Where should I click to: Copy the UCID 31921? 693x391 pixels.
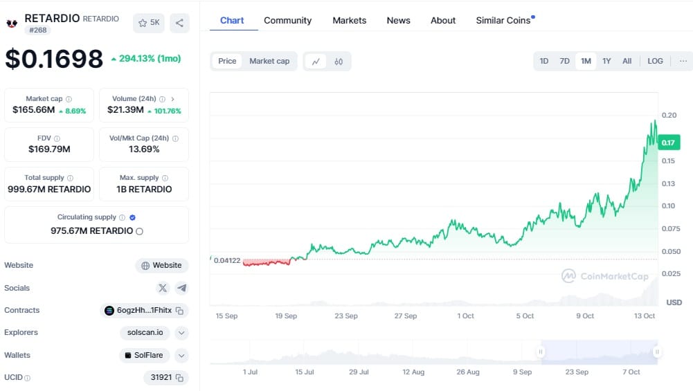click(179, 378)
